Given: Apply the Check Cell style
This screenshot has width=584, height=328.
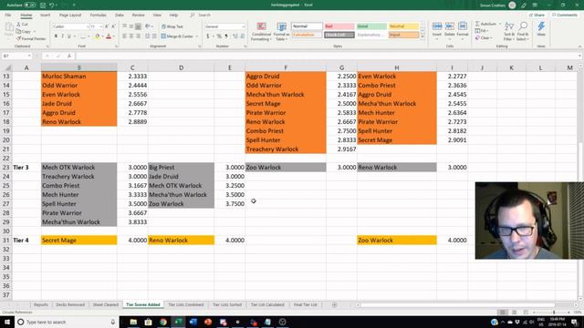Looking at the screenshot, I should point(339,35).
